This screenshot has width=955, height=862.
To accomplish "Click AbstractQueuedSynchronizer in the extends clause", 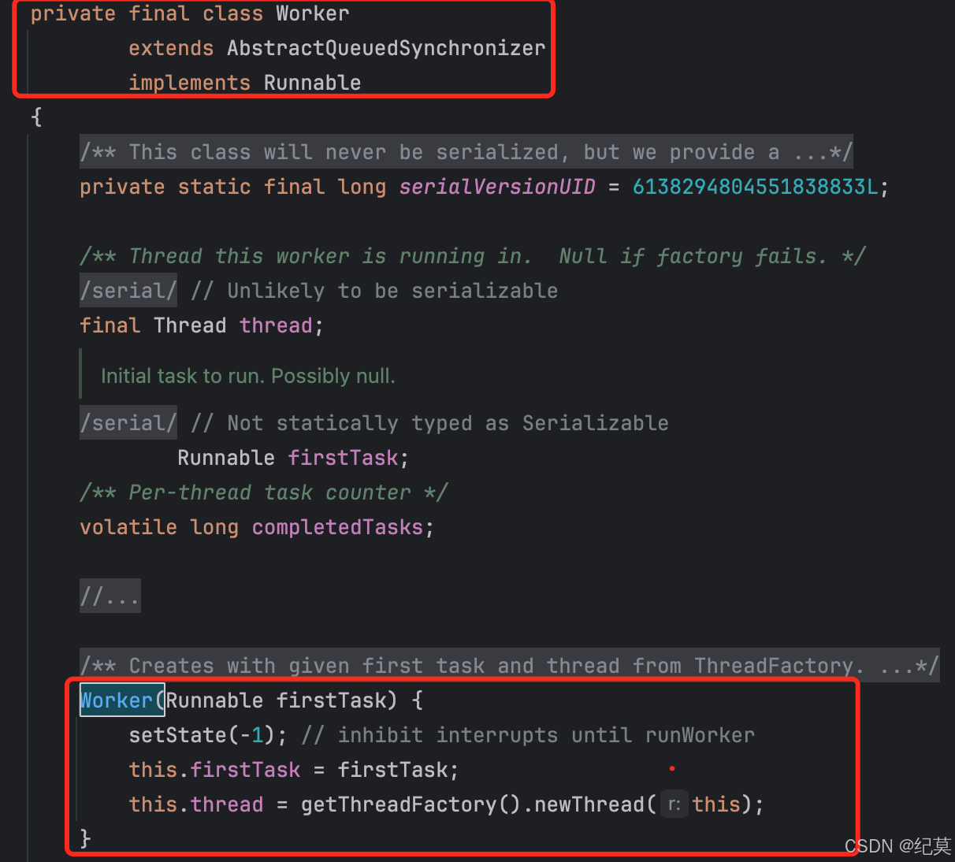I will pos(386,47).
